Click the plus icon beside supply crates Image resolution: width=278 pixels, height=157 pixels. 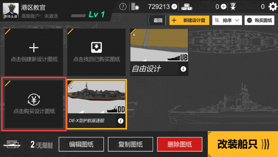tap(224, 7)
